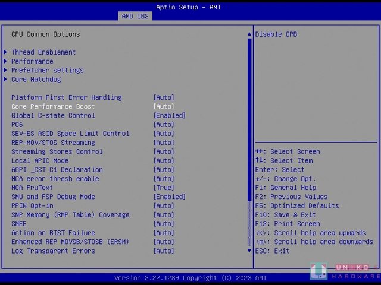Toggle Global C-state Control Enabled value
Screen dimensions: 381x285
pos(169,115)
